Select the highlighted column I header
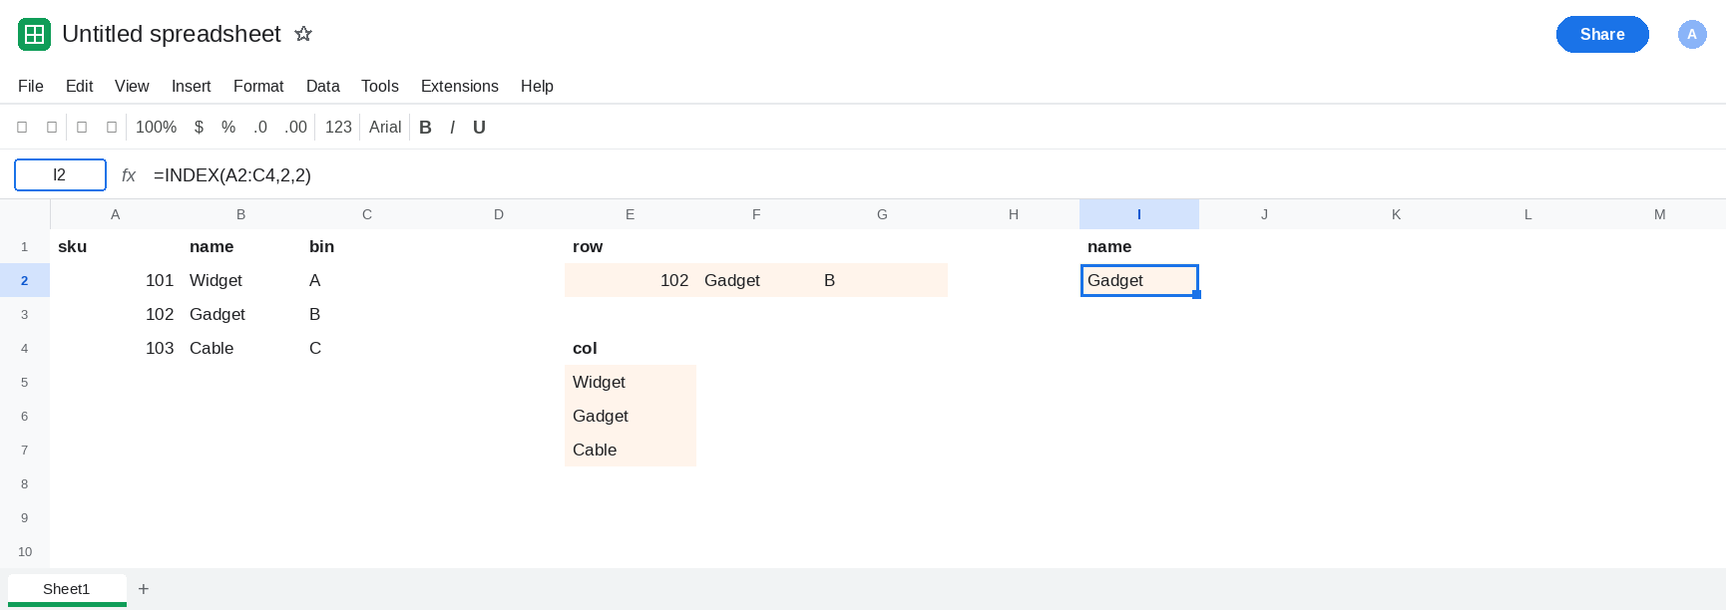This screenshot has height=610, width=1726. pyautogui.click(x=1139, y=214)
